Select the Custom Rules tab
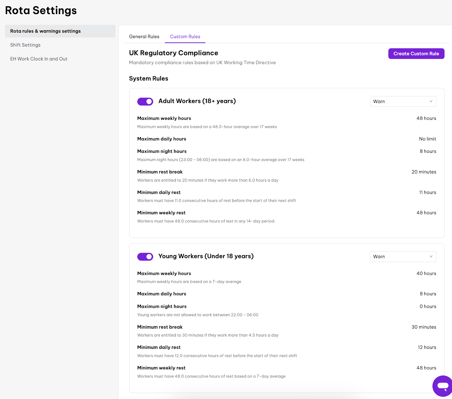Image resolution: width=452 pixels, height=399 pixels. coord(185,36)
